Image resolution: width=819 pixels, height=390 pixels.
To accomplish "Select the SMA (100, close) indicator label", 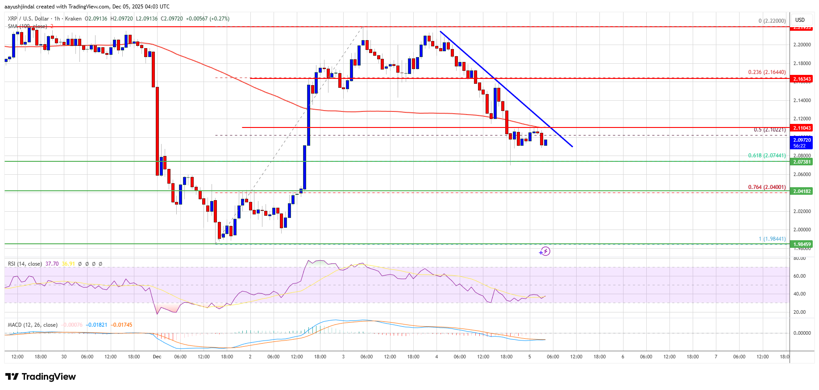I will click(x=27, y=26).
